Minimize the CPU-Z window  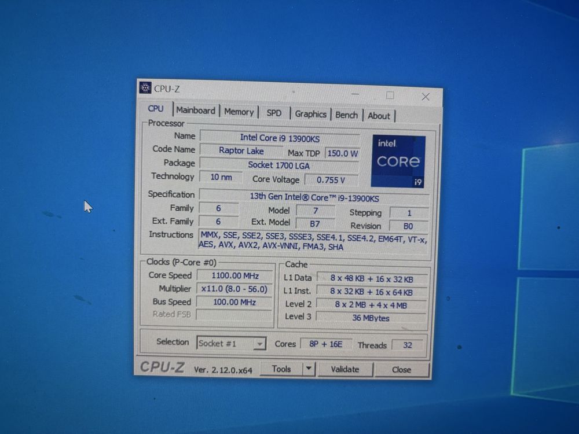click(x=355, y=94)
